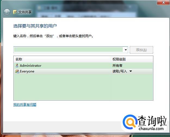Screen dimensions: 170x137
Task: Click the 所有者 permission cell
Action: [x=118, y=65]
